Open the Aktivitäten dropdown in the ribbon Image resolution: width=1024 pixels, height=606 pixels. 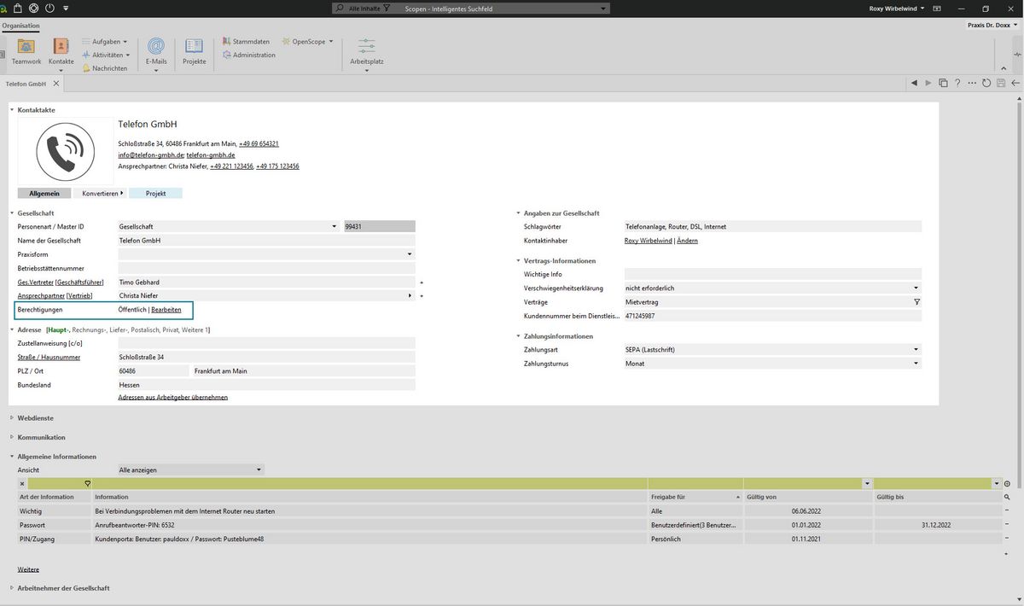pos(108,55)
